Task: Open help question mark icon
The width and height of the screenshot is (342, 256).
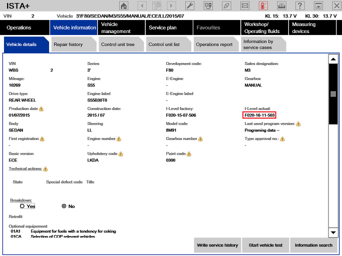Action: click(x=300, y=5)
